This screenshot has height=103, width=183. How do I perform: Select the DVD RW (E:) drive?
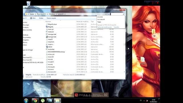coord(33,62)
